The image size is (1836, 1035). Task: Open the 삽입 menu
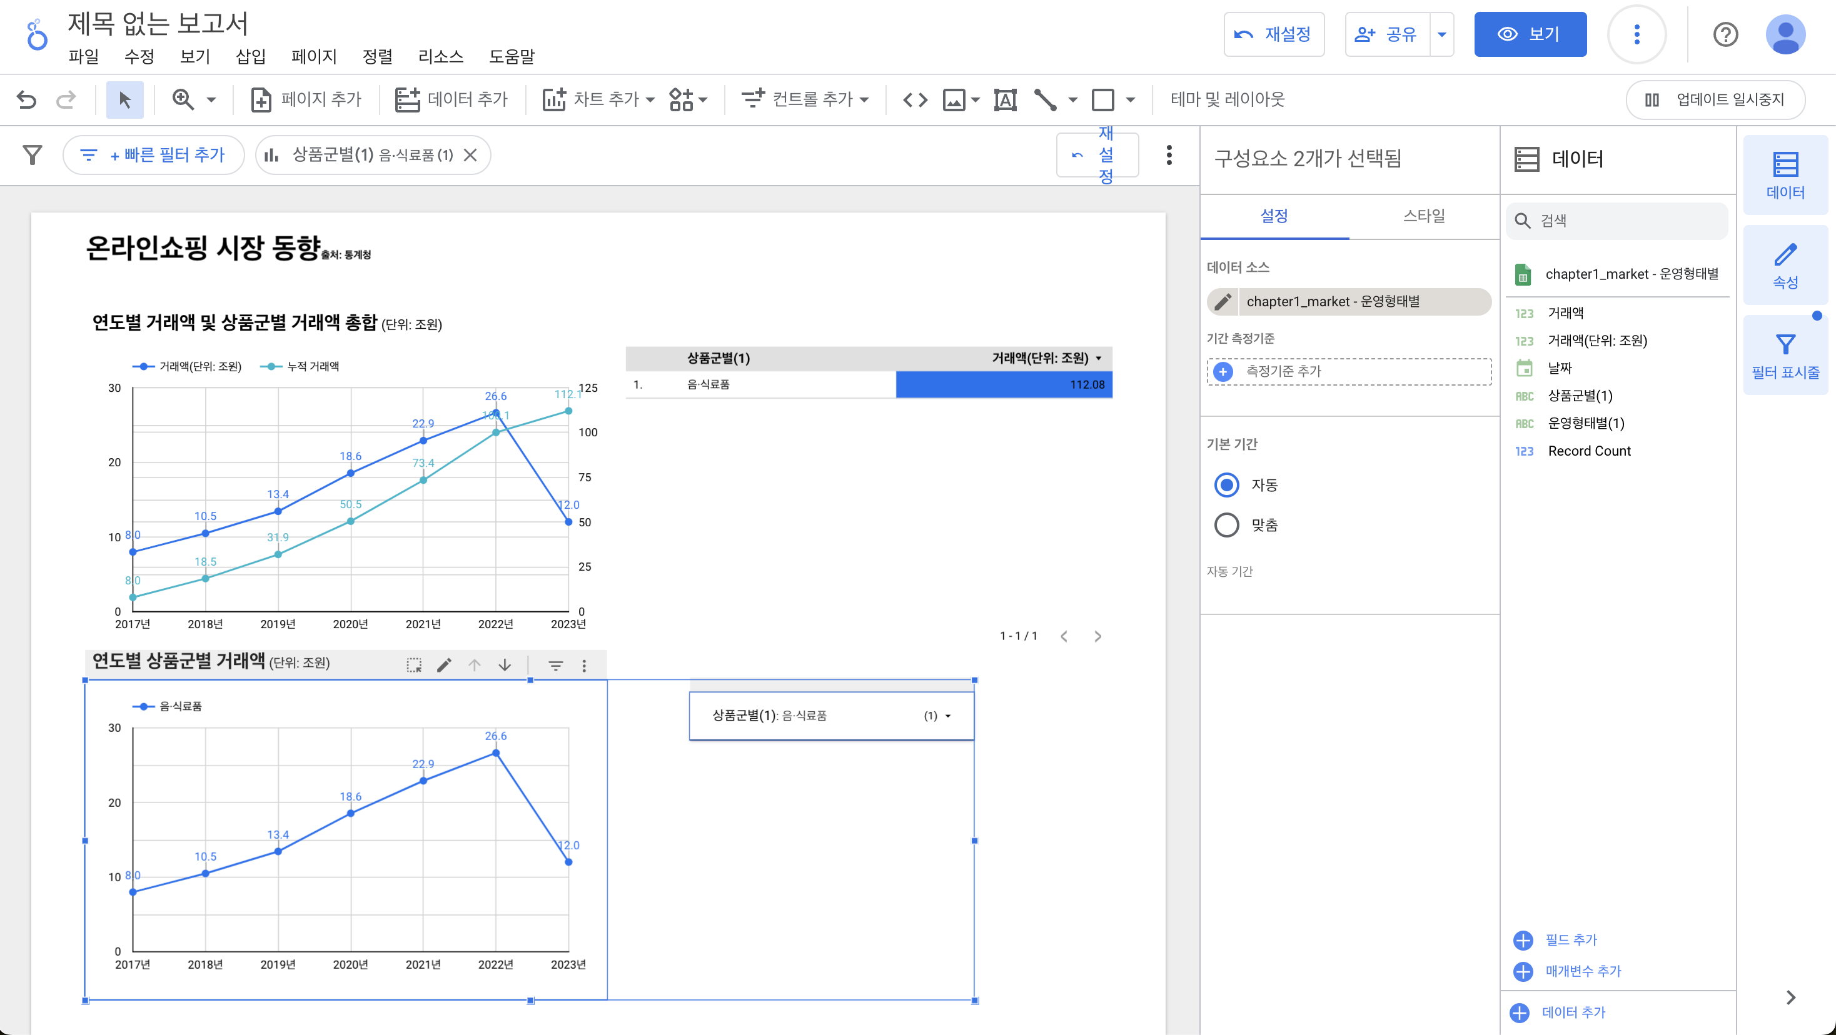[250, 56]
